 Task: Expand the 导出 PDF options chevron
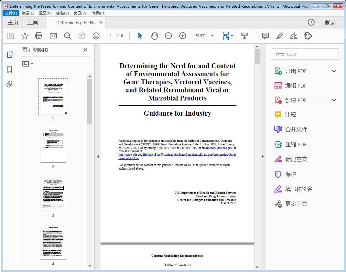point(334,71)
